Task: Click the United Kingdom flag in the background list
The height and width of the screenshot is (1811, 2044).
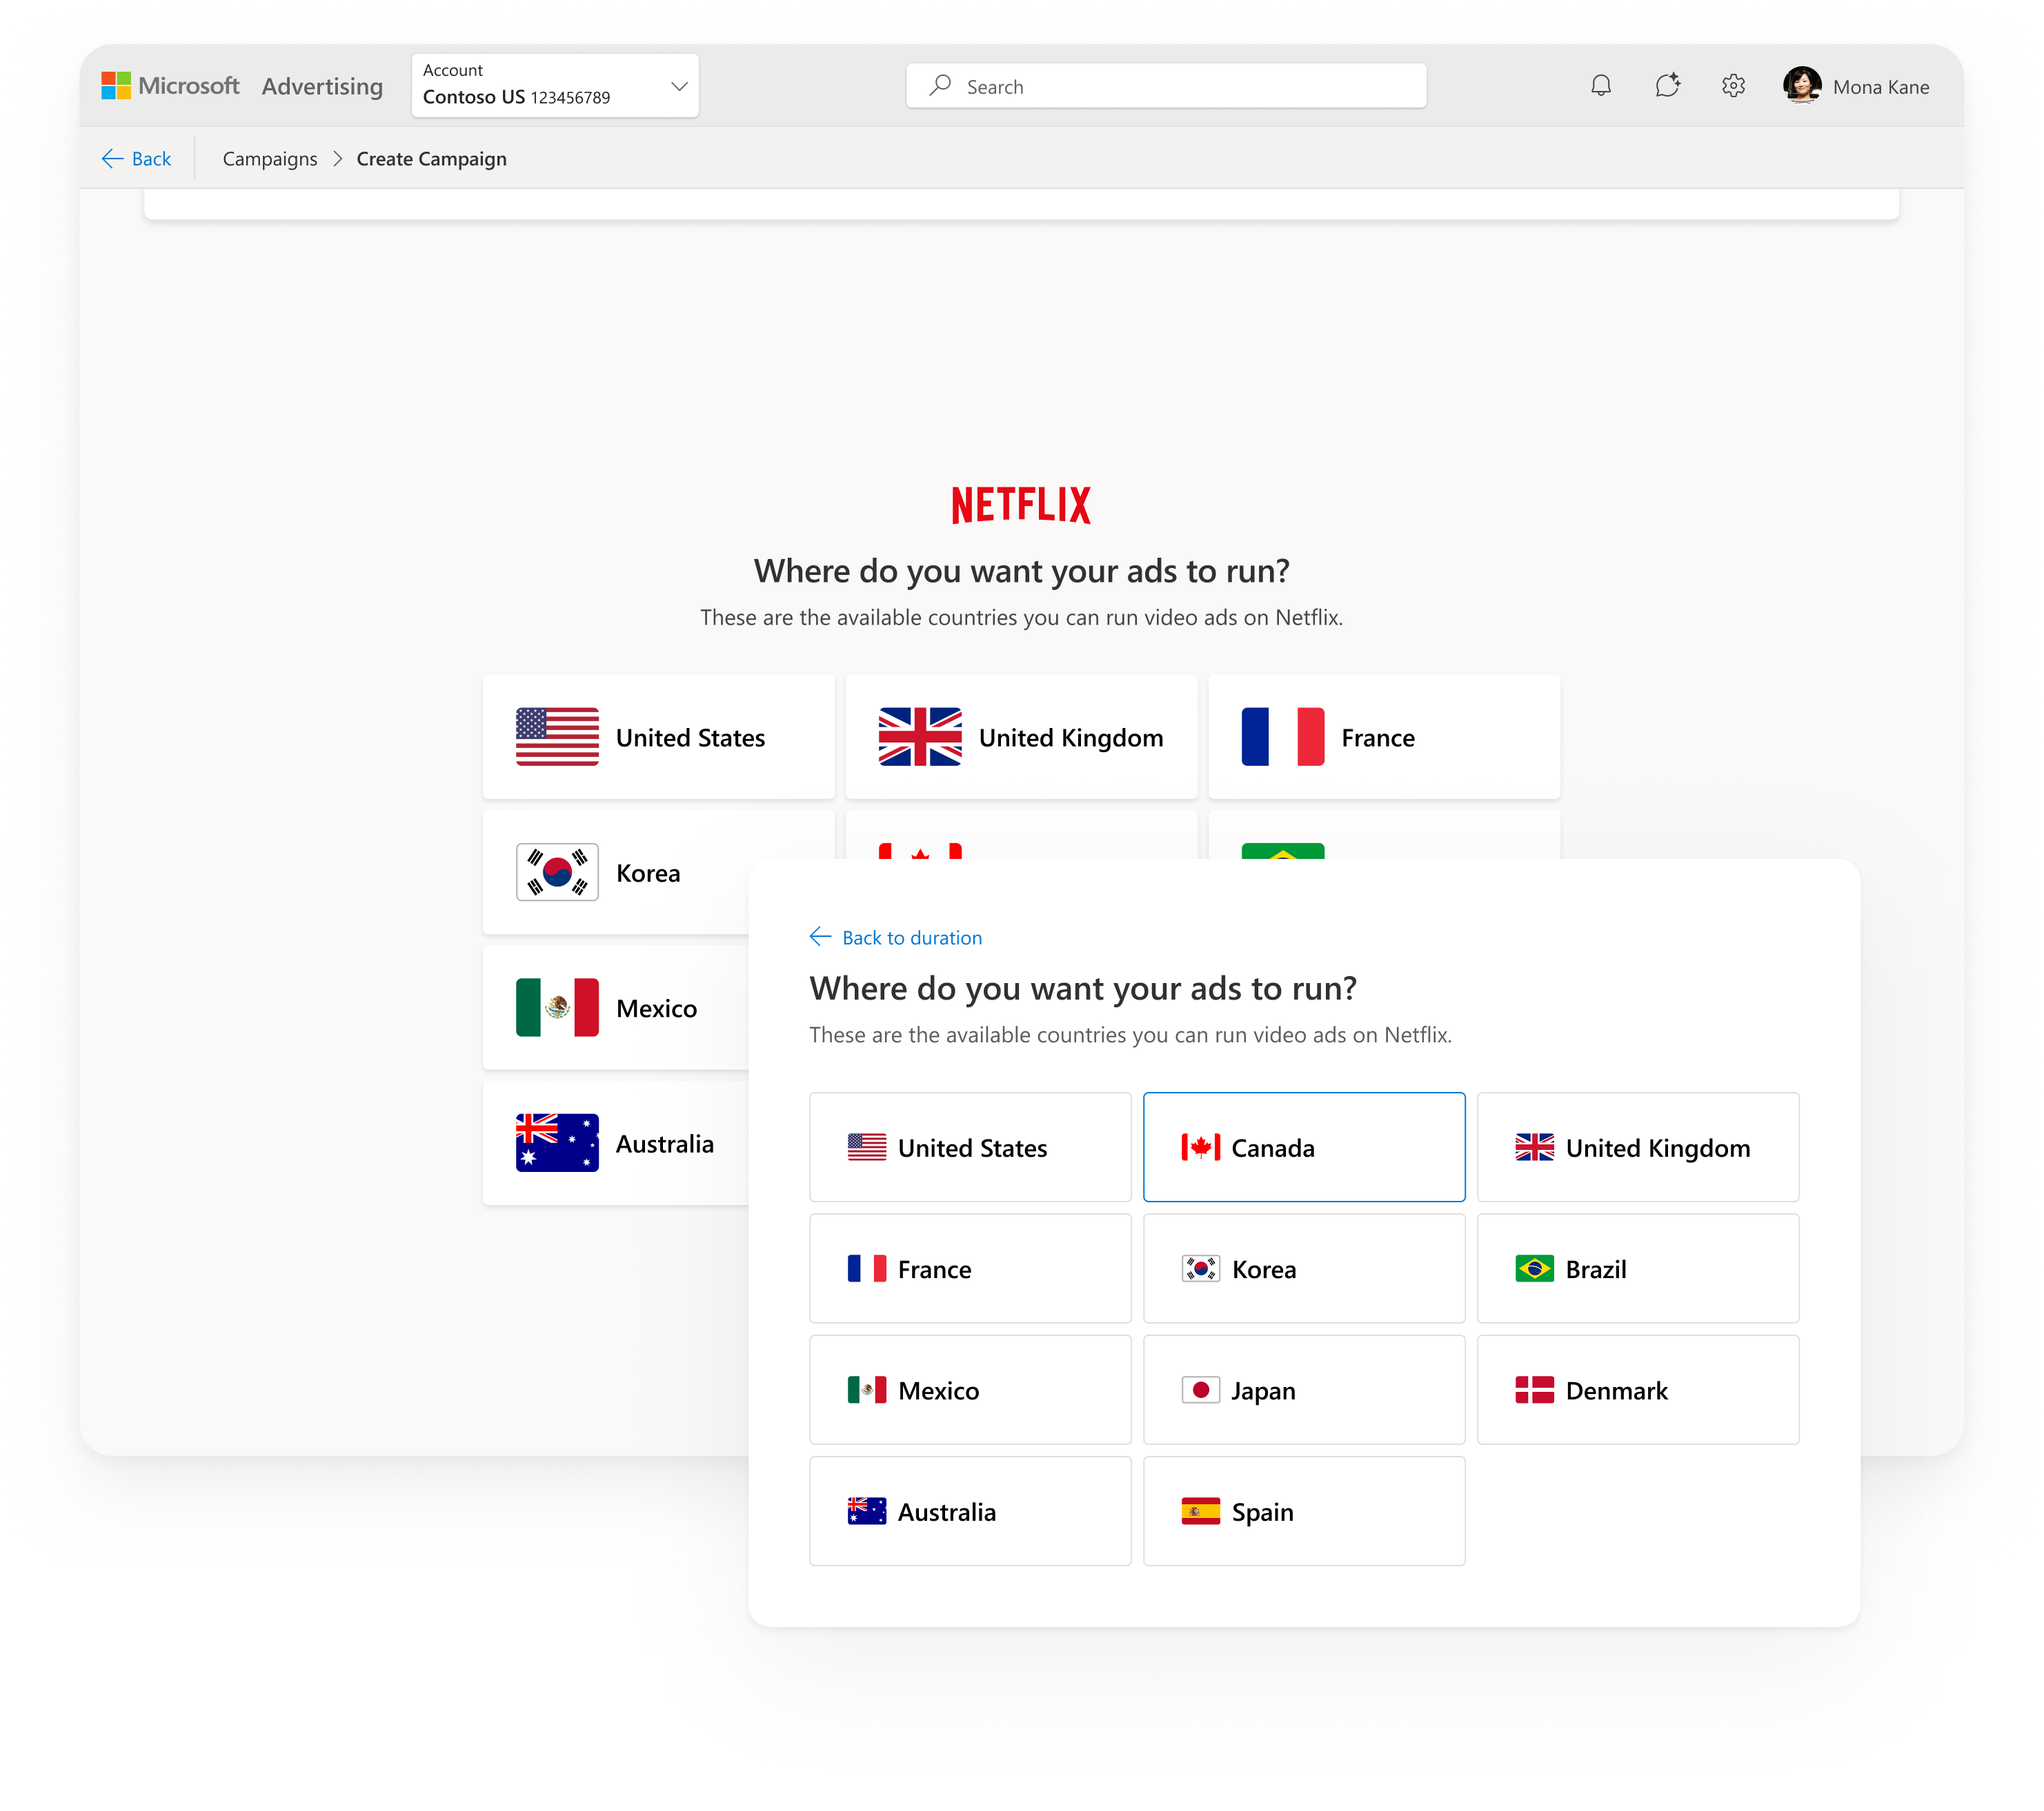Action: [920, 736]
